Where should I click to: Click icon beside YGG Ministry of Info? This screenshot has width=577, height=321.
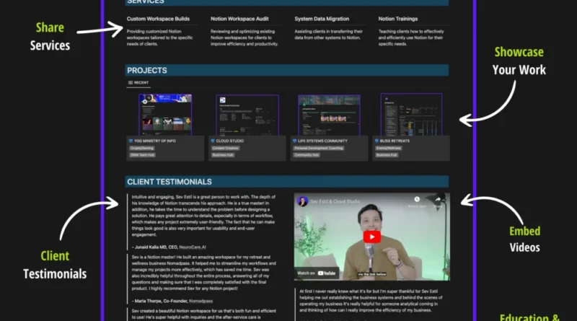tap(131, 141)
